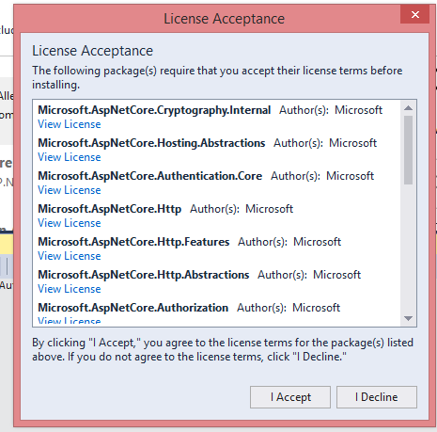This screenshot has height=432, width=437.
Task: Select the Microsoft.AspNetCore.Hosting.Abstractions package name
Action: click(151, 143)
